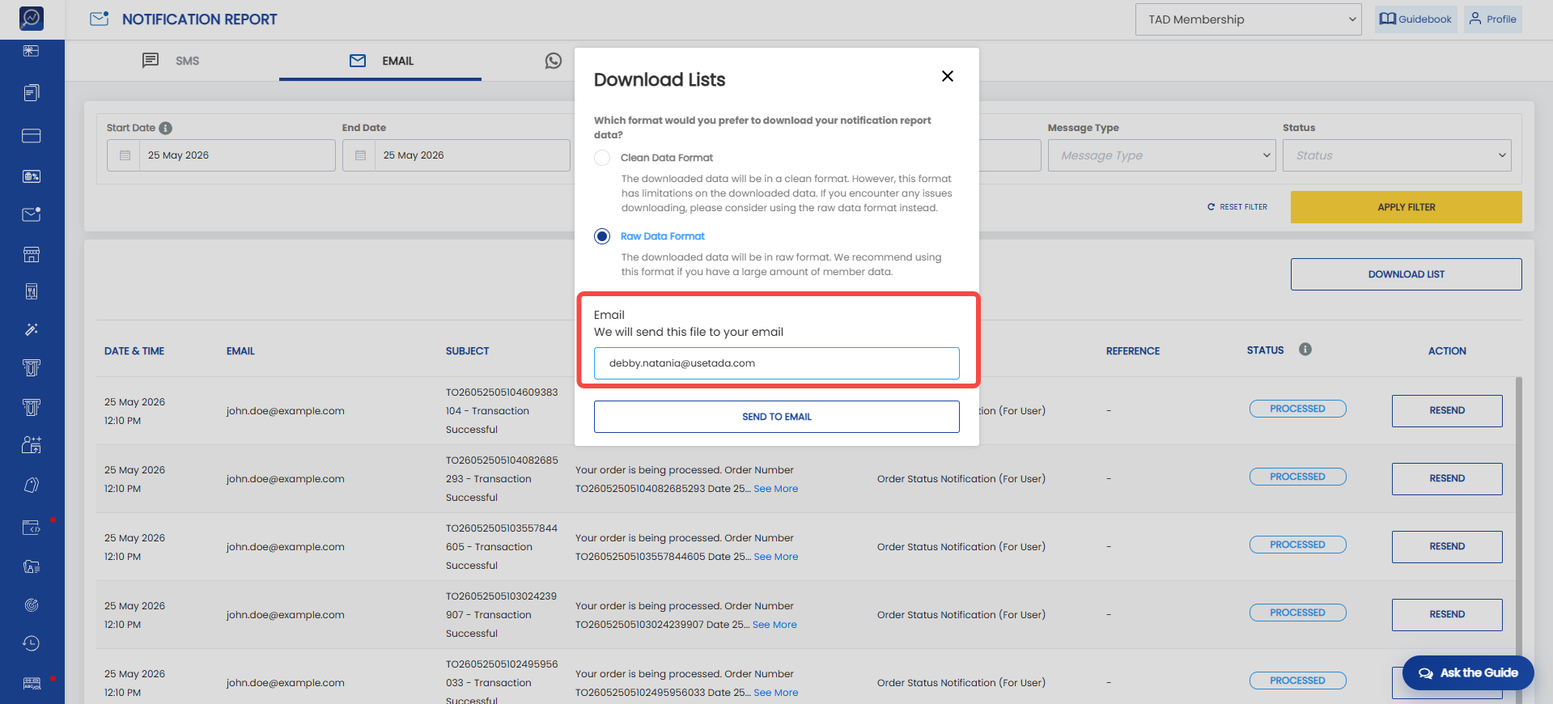Viewport: 1553px width, 704px height.
Task: Click PROCESSED badge for order TO26052505104082685
Action: point(1298,477)
